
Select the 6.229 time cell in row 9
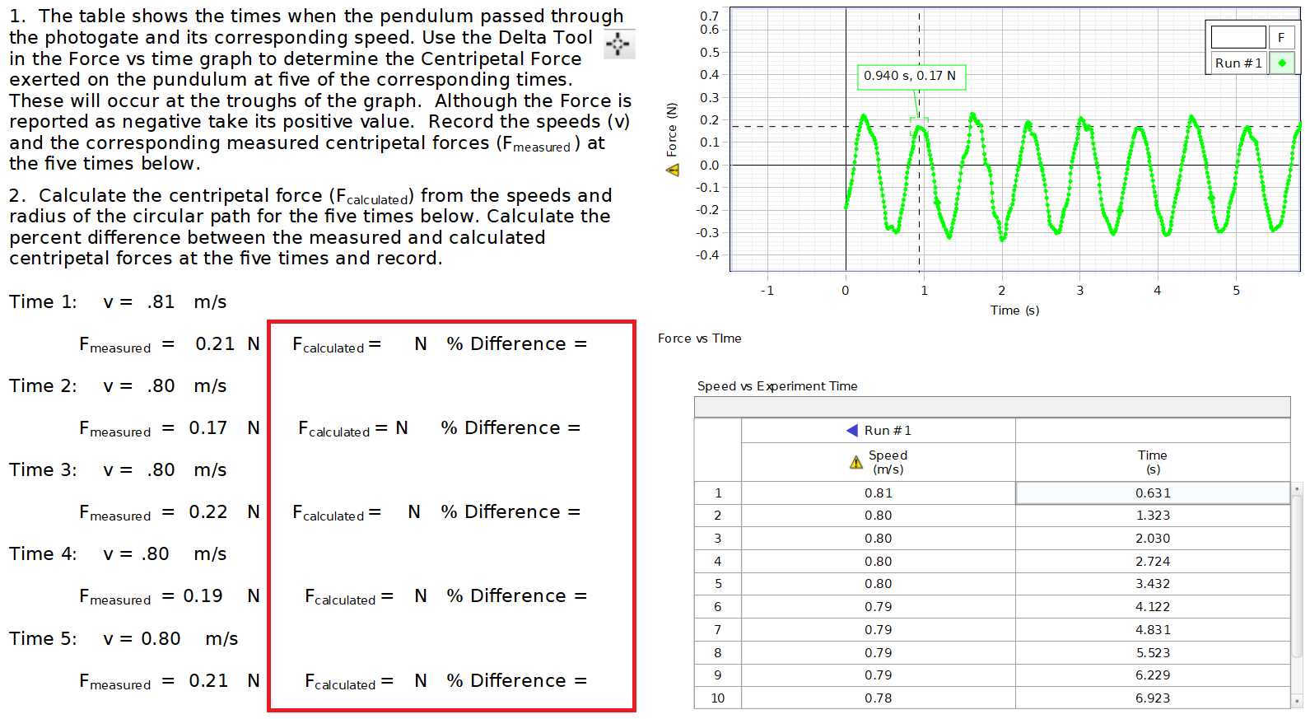(x=1153, y=675)
